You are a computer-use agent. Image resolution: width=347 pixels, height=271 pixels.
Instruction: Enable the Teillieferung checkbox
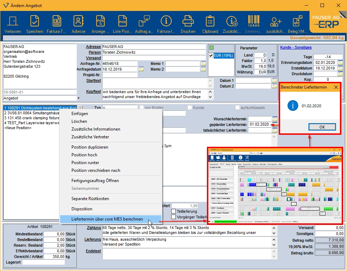coord(173,211)
